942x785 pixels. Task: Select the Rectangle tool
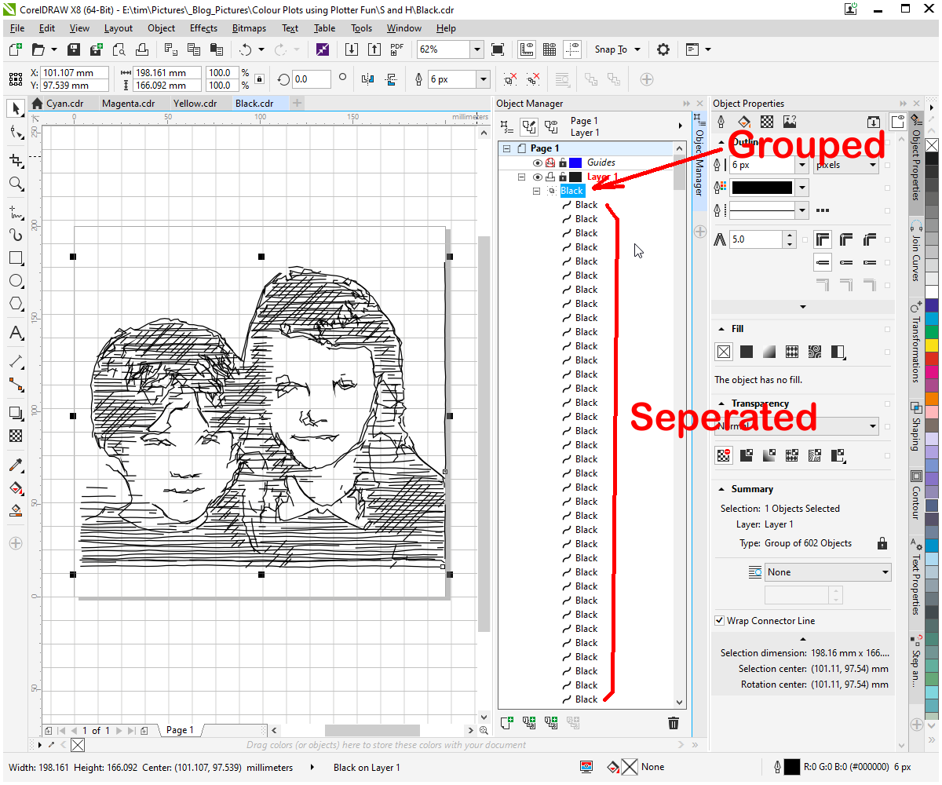[15, 257]
